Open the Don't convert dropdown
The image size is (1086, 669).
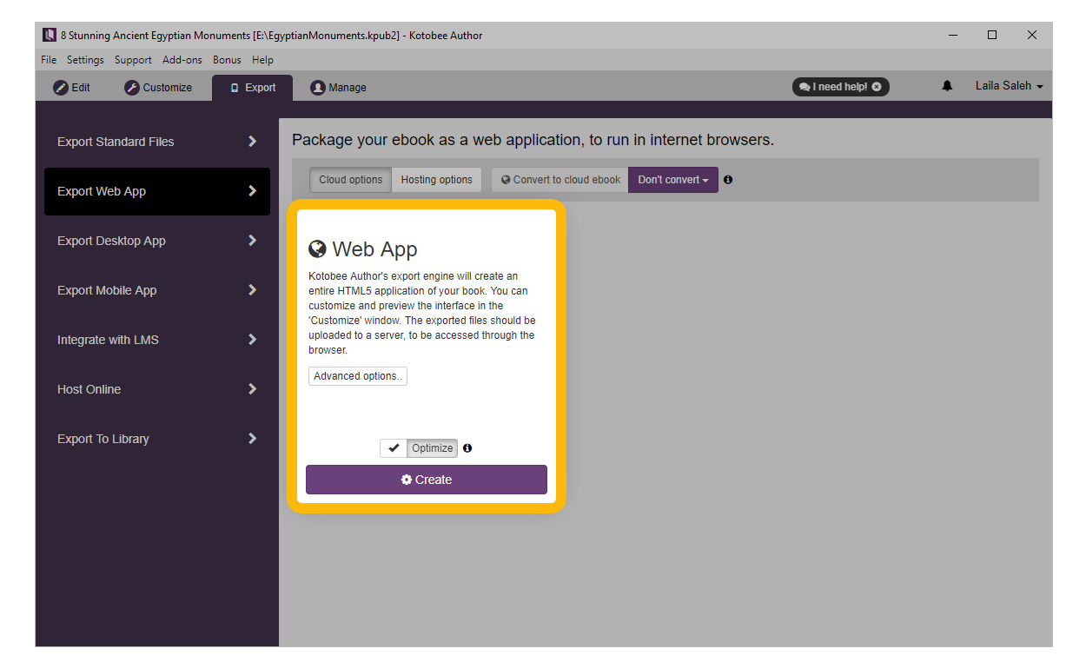coord(673,180)
